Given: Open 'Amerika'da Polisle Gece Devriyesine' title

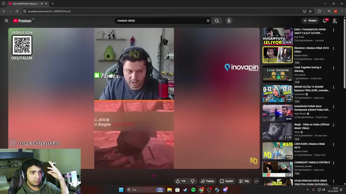Looking at the screenshot, I should click(x=312, y=108).
